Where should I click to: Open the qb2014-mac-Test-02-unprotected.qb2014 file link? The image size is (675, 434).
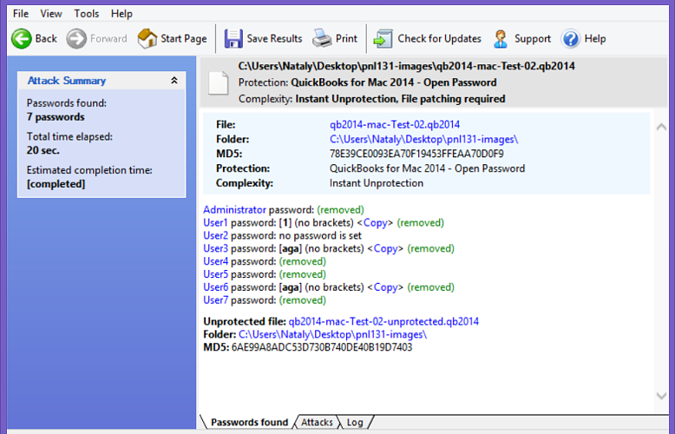point(383,322)
